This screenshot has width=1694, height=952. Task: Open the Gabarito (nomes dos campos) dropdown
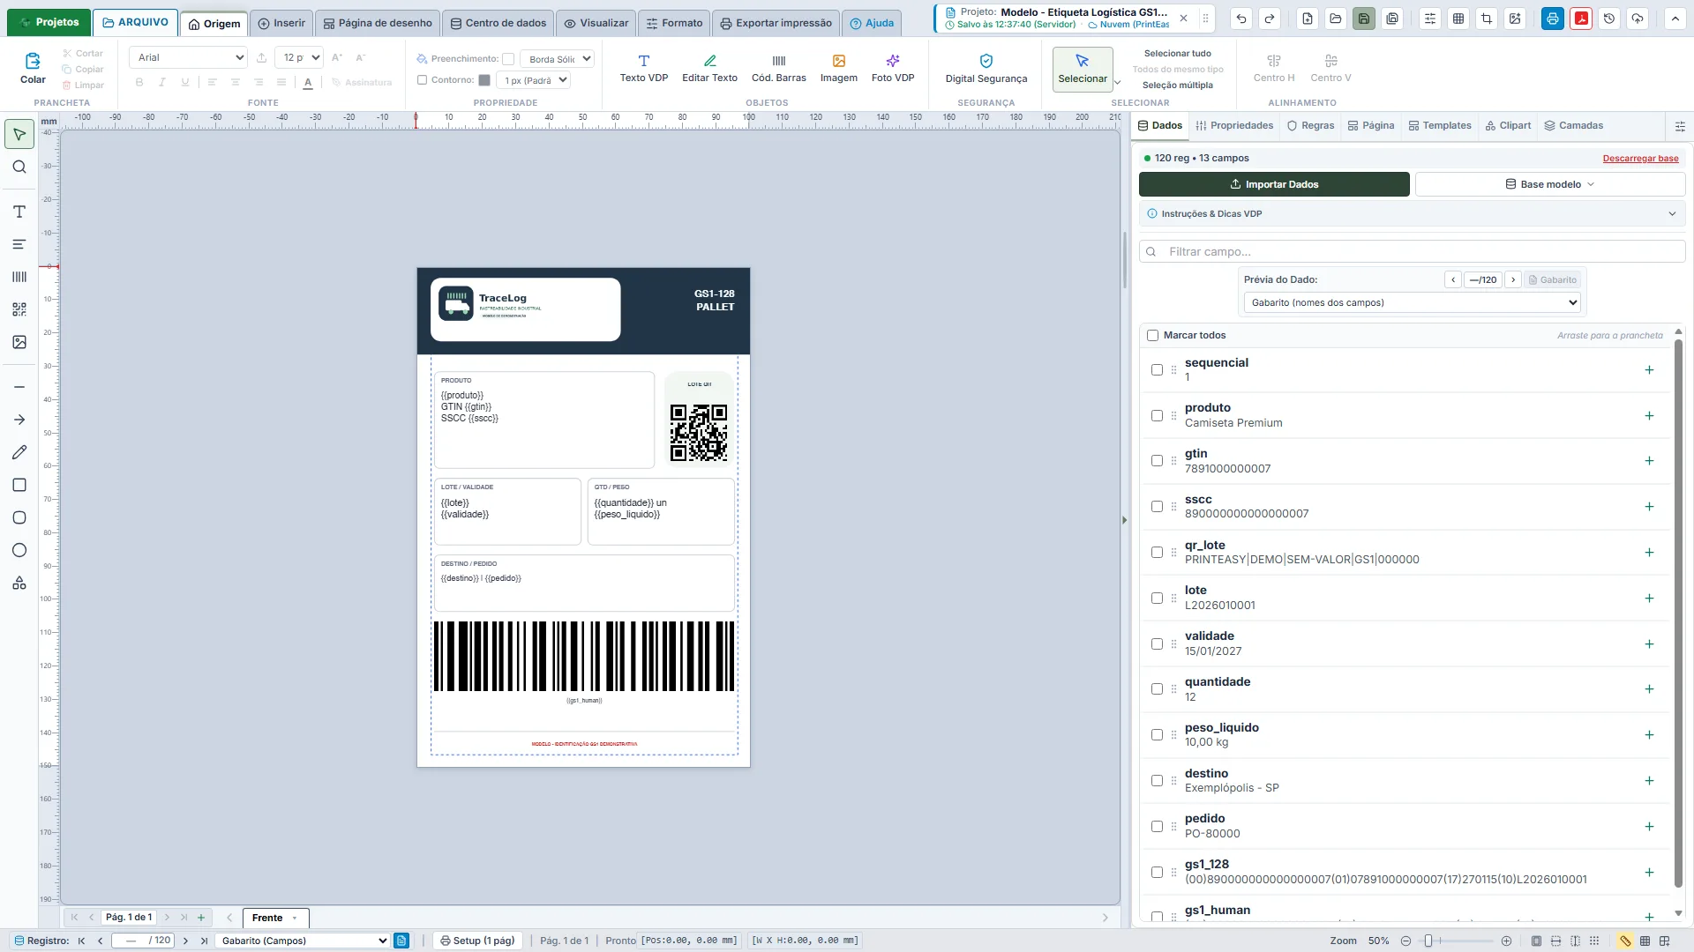coord(1412,302)
